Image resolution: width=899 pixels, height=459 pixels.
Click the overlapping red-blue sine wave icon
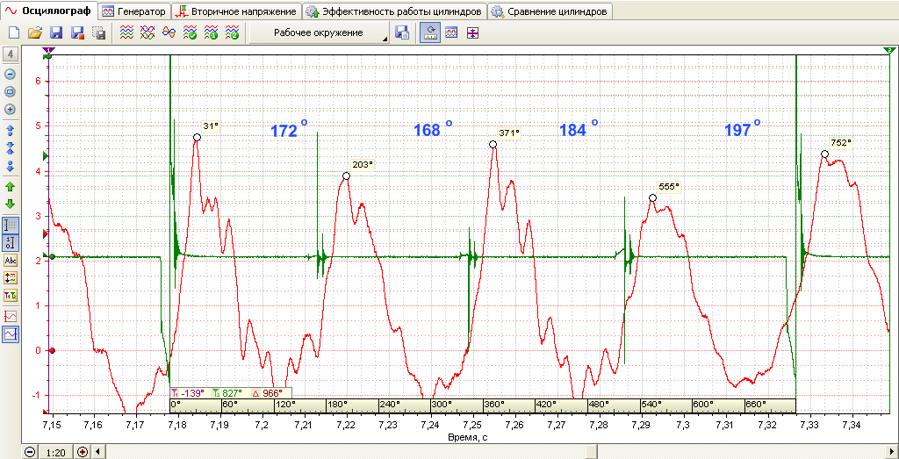tap(169, 33)
